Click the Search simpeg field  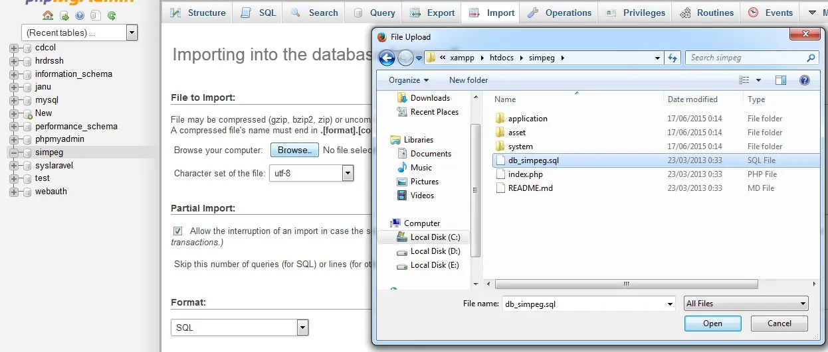[752, 58]
